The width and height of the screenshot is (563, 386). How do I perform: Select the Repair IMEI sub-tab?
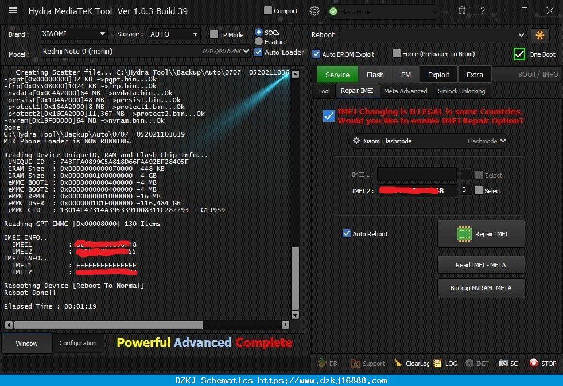click(357, 91)
